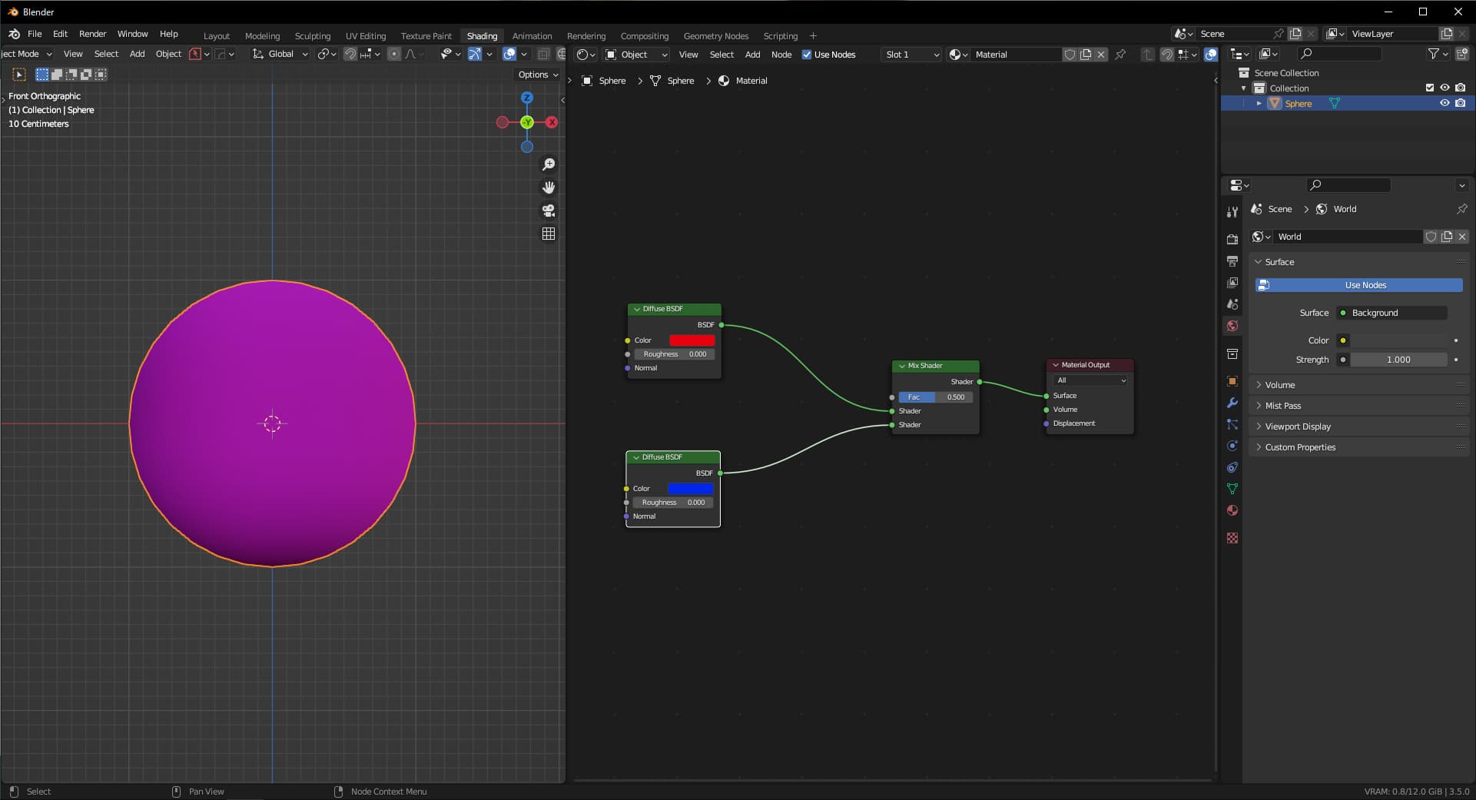Switch orthographic/perspective grid gizmo
This screenshot has height=800, width=1476.
(549, 234)
